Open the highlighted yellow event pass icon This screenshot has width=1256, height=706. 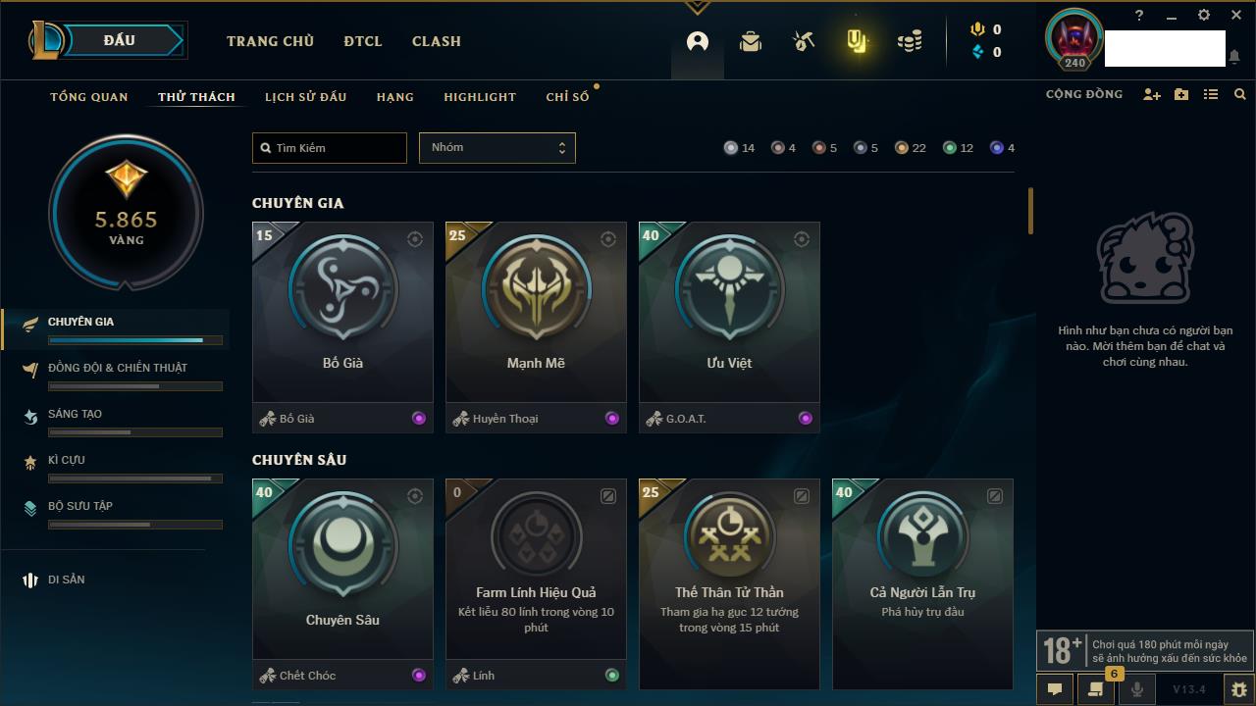click(857, 41)
